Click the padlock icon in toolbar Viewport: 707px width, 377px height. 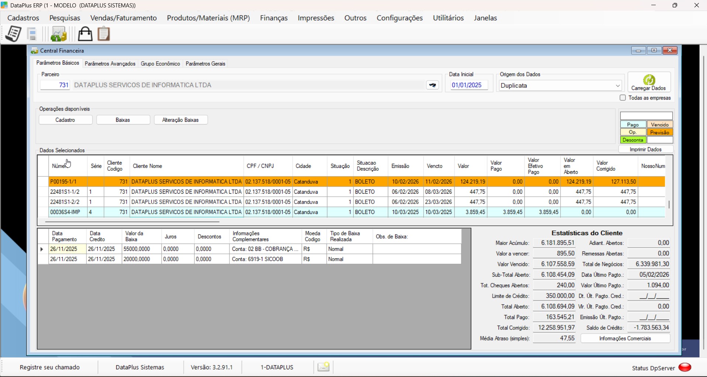(x=85, y=34)
